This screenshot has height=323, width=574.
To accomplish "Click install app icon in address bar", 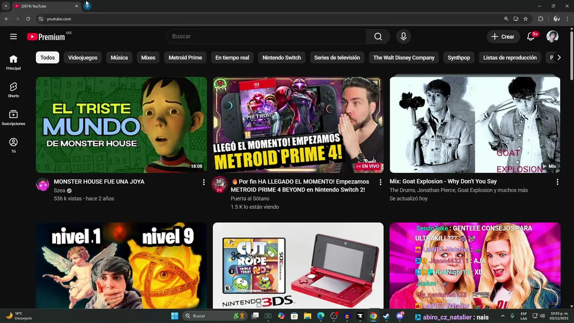I will click(x=516, y=19).
